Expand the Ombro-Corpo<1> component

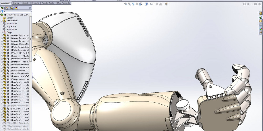point(2,44)
